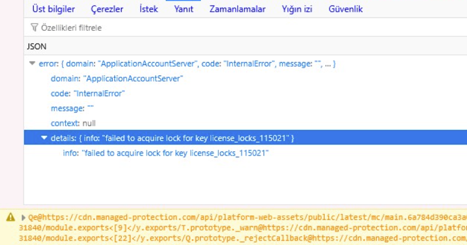Select the context null row
The width and height of the screenshot is (467, 245).
click(x=246, y=123)
